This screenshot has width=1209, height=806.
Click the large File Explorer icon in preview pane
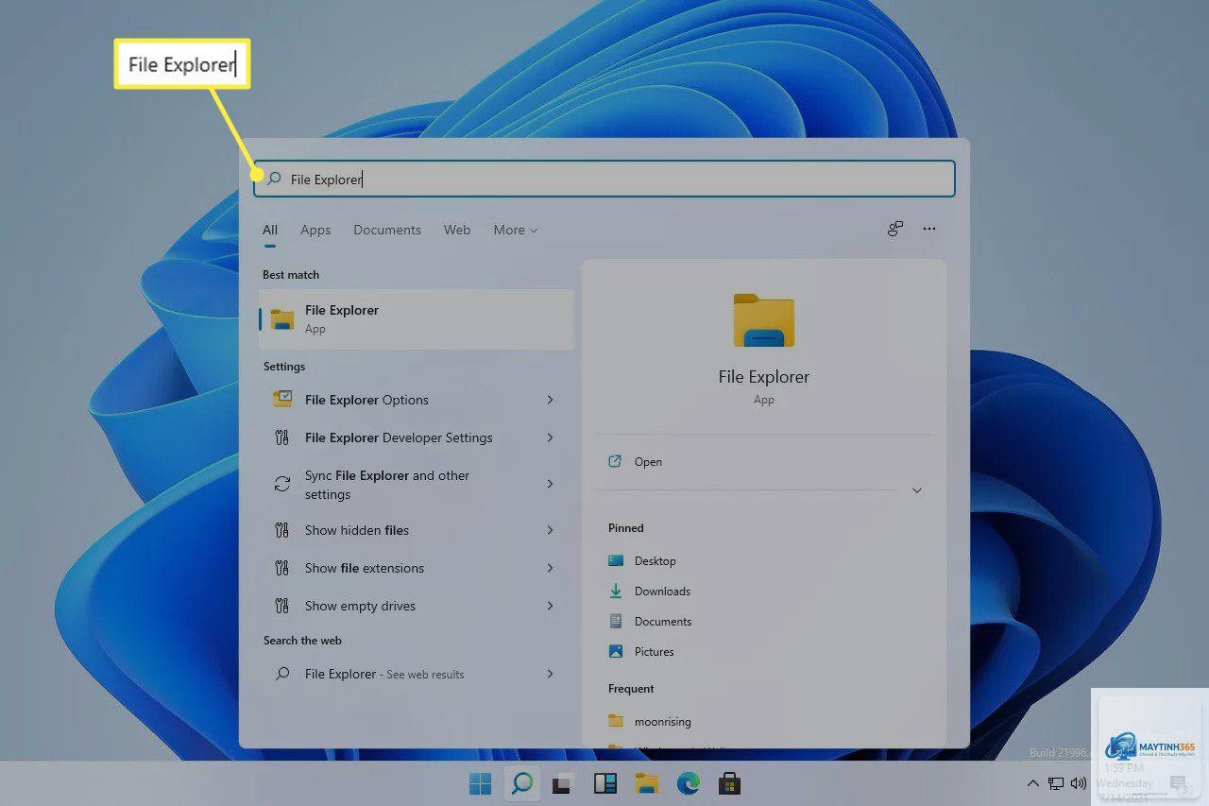point(763,319)
